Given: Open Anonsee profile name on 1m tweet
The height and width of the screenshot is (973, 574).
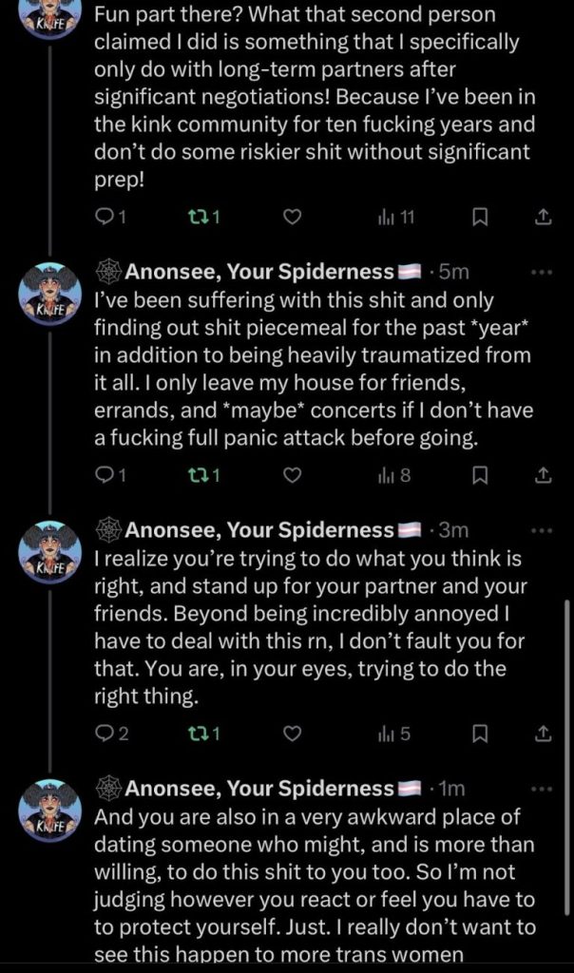Looking at the screenshot, I should coord(258,789).
